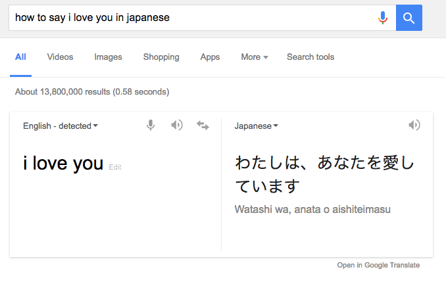
Task: Open in Google Translate link
Action: [x=378, y=266]
